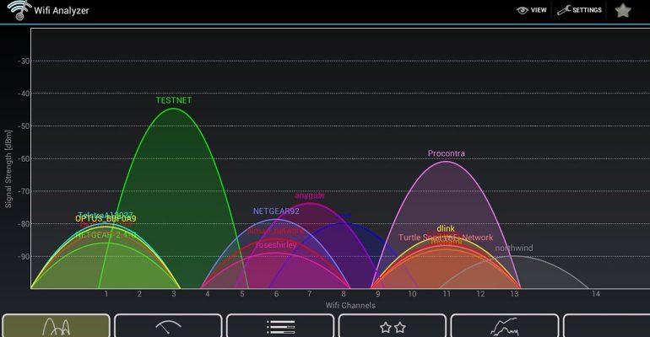The width and height of the screenshot is (650, 337).
Task: Tap the northwind network label
Action: (x=514, y=249)
